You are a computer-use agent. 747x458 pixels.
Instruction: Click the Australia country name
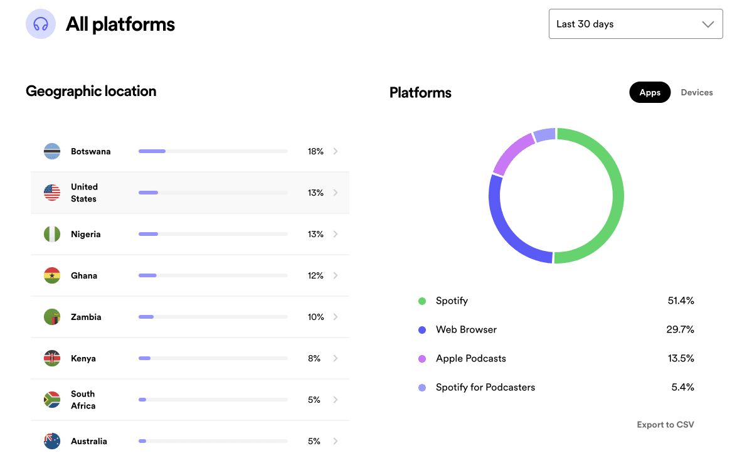coord(89,441)
